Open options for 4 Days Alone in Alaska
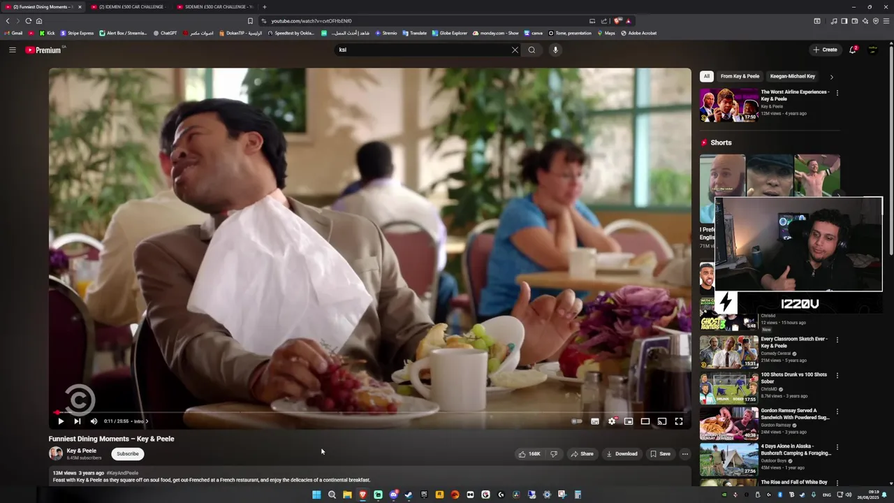This screenshot has width=894, height=503. click(837, 448)
